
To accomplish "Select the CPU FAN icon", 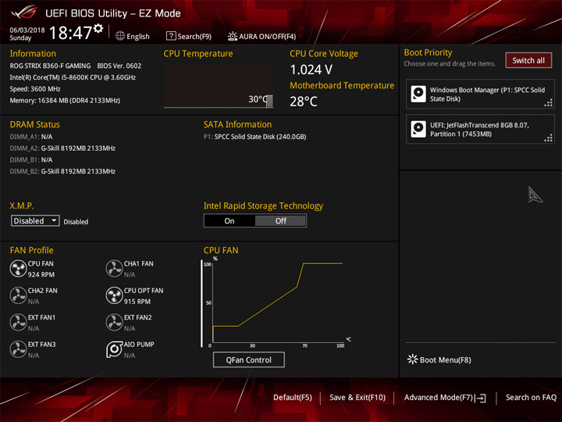I will 18,269.
